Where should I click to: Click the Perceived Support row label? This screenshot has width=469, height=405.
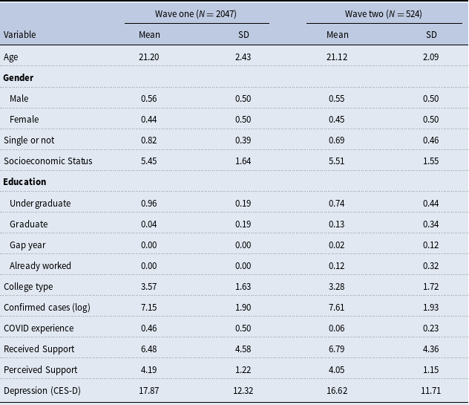40,370
